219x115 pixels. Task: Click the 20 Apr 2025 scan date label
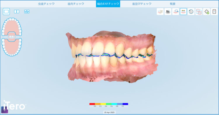109,112
